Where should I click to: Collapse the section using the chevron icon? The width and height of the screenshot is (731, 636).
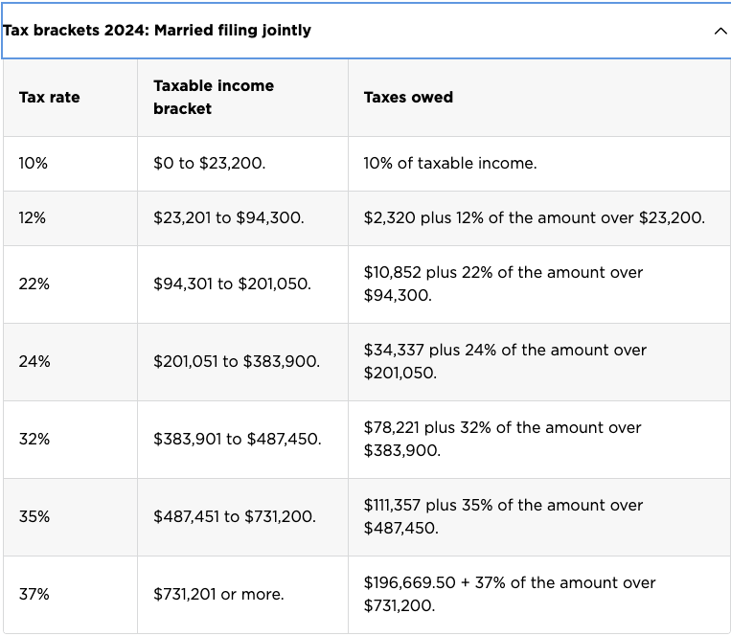720,32
